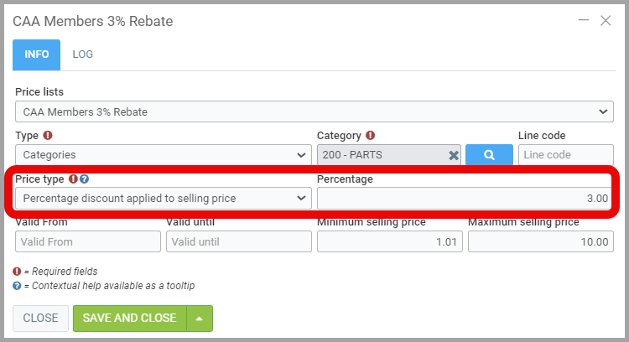Viewport: 629px width, 342px height.
Task: Clear the 200 - PARTS category
Action: click(x=453, y=155)
